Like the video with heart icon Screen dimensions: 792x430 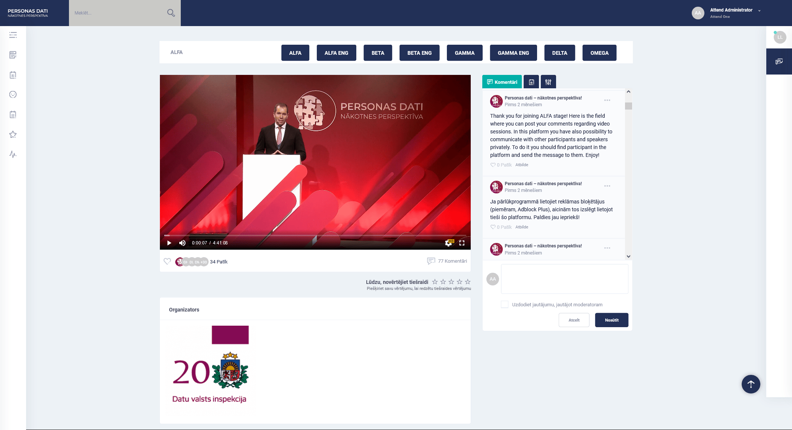tap(167, 261)
